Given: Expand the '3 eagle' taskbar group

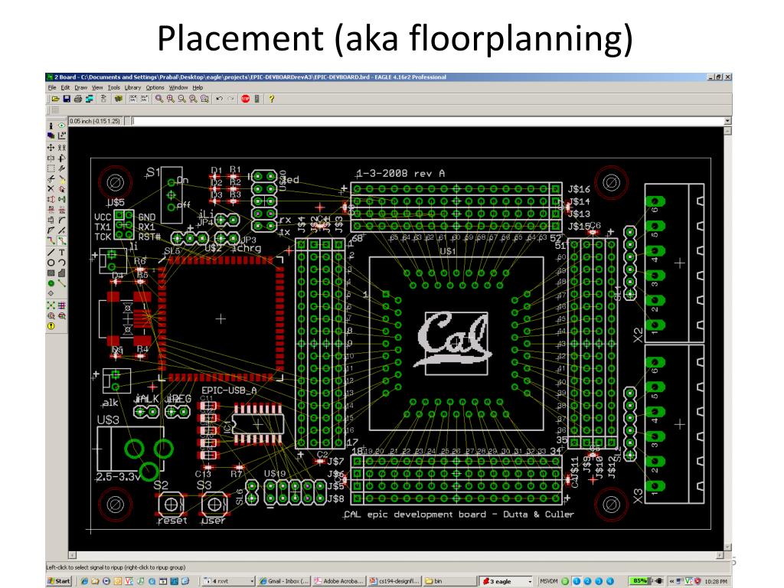Looking at the screenshot, I should click(530, 581).
